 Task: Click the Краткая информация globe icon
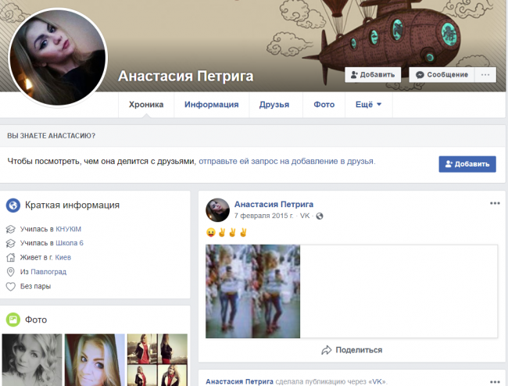(x=13, y=206)
